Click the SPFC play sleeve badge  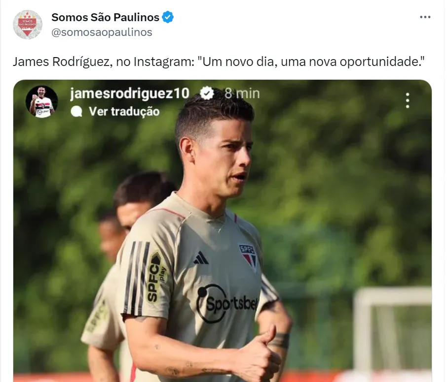(156, 277)
